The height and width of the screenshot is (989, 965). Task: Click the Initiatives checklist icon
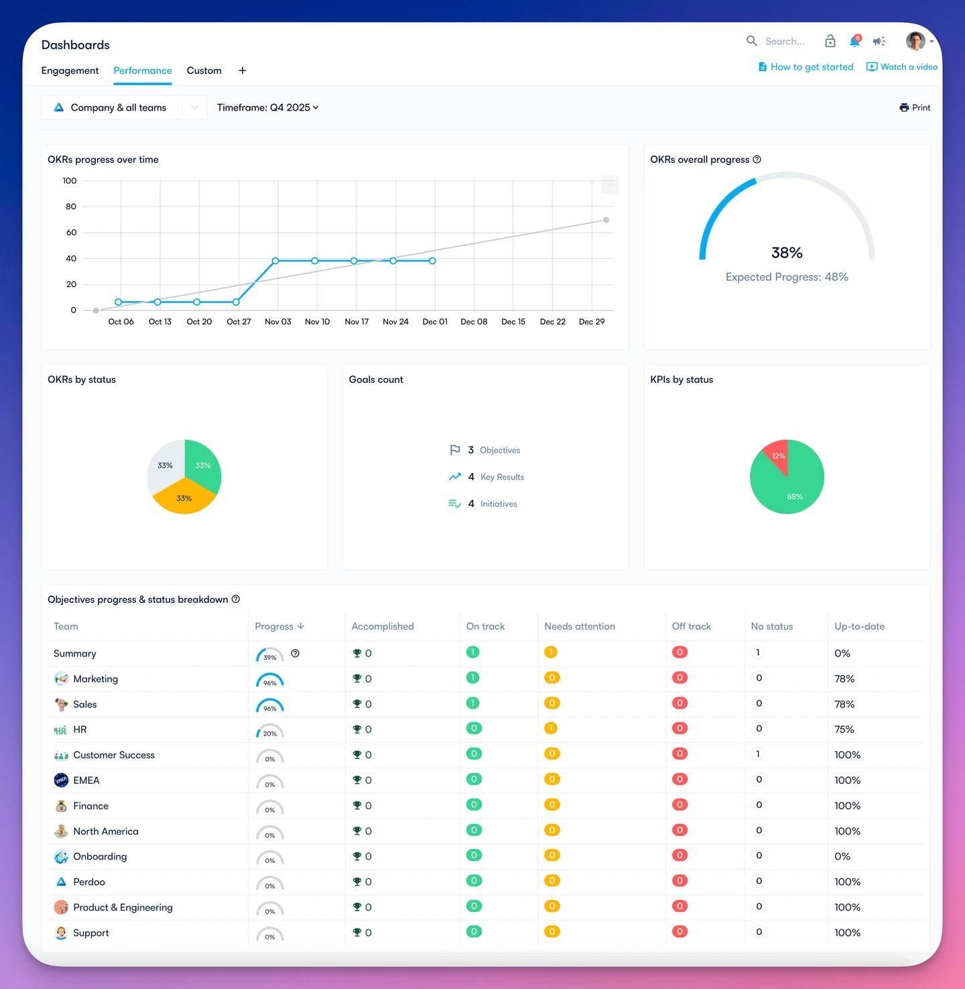[x=455, y=504]
